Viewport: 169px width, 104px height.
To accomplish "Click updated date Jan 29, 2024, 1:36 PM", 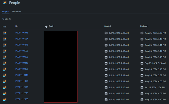I will 155,87.
